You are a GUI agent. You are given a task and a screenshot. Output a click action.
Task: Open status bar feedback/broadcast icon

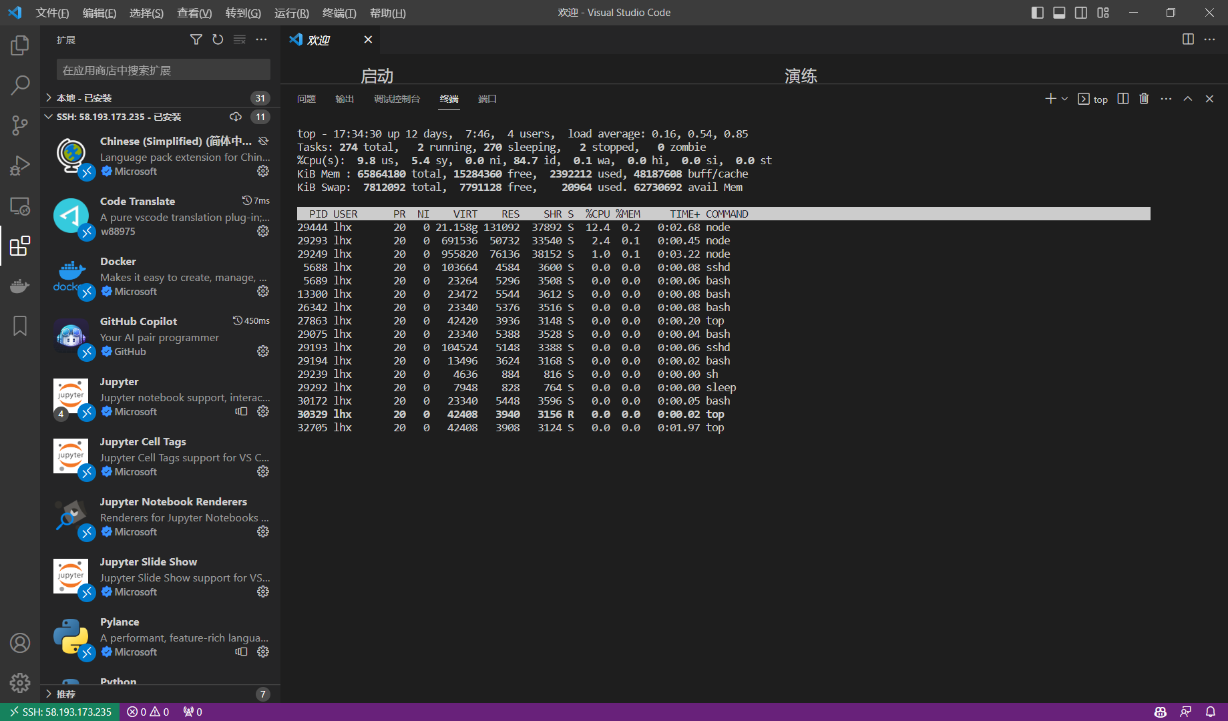click(x=1185, y=712)
